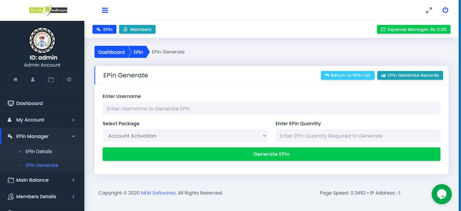
Task: Open EPin Details submenu item
Action: (39, 151)
